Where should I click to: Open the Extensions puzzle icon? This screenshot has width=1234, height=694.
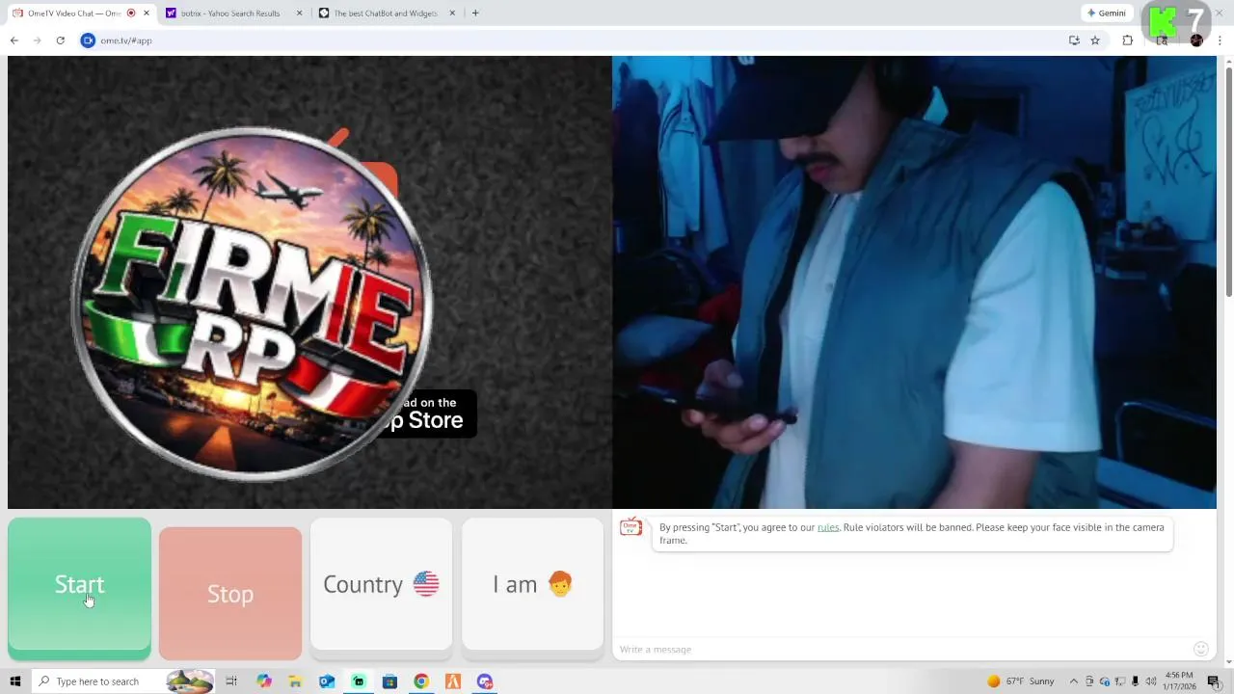point(1128,40)
